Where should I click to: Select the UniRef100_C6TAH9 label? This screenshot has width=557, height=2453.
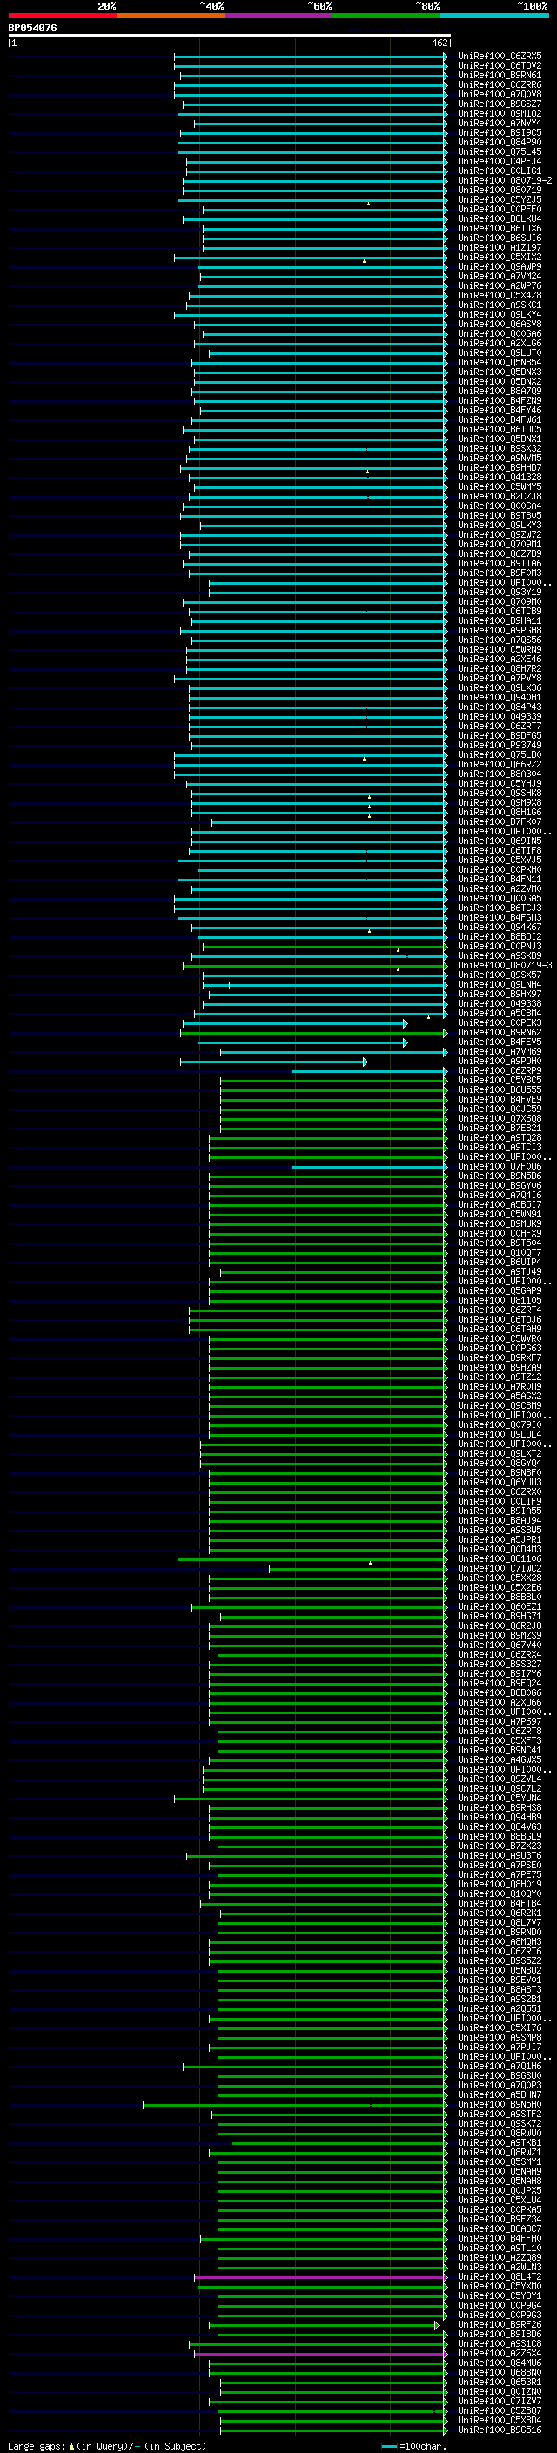click(500, 1330)
